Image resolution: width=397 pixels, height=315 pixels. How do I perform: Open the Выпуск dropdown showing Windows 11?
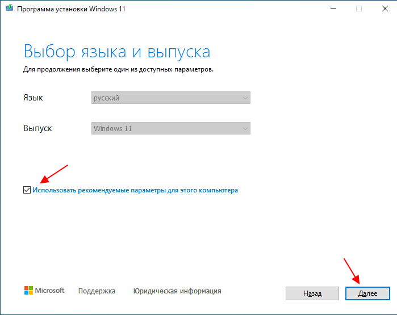click(170, 128)
